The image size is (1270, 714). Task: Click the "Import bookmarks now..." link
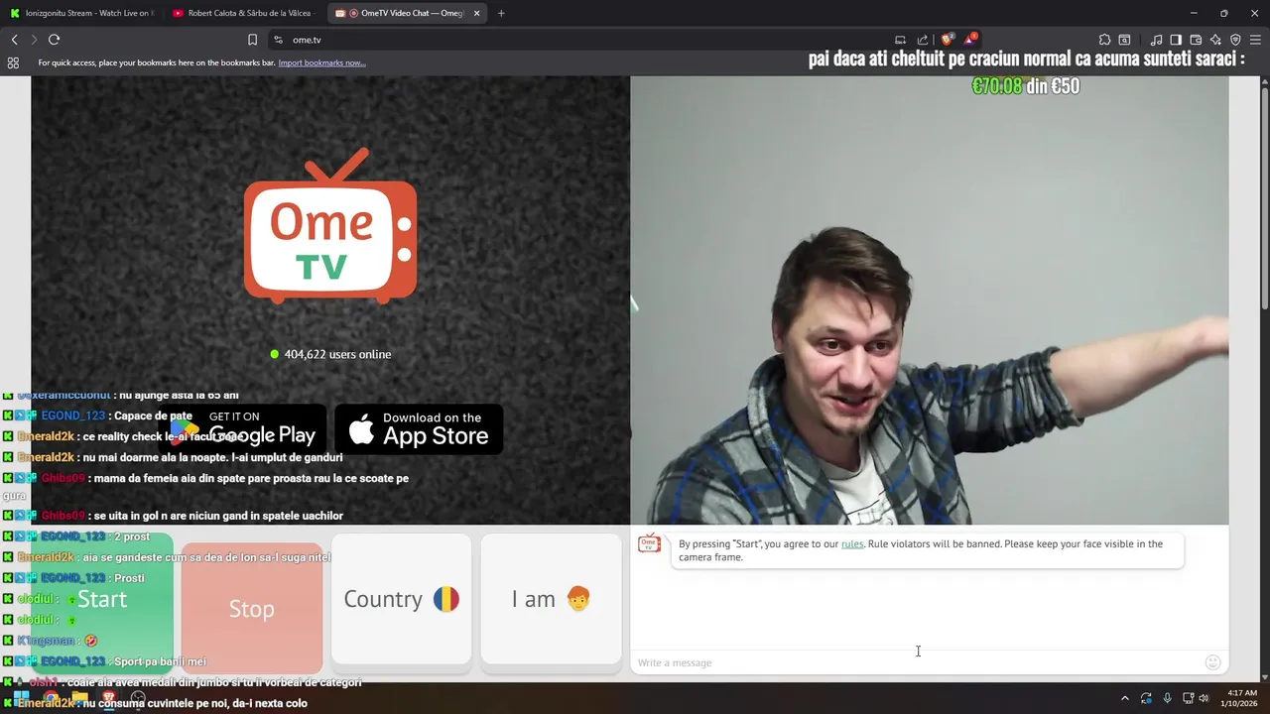(321, 62)
